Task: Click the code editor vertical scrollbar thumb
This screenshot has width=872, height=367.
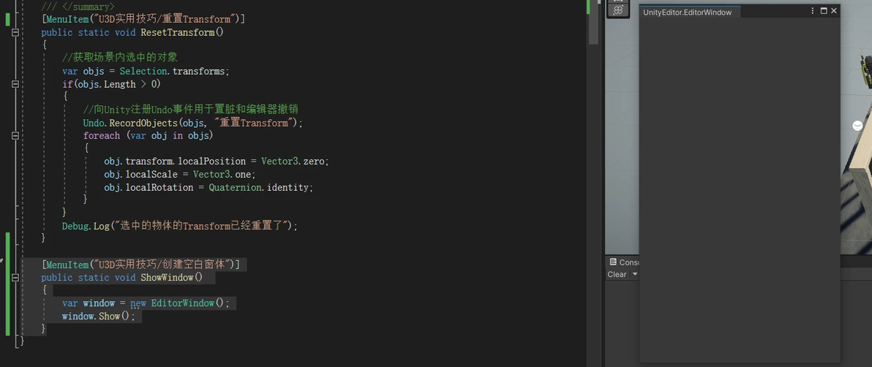Action: tap(593, 22)
